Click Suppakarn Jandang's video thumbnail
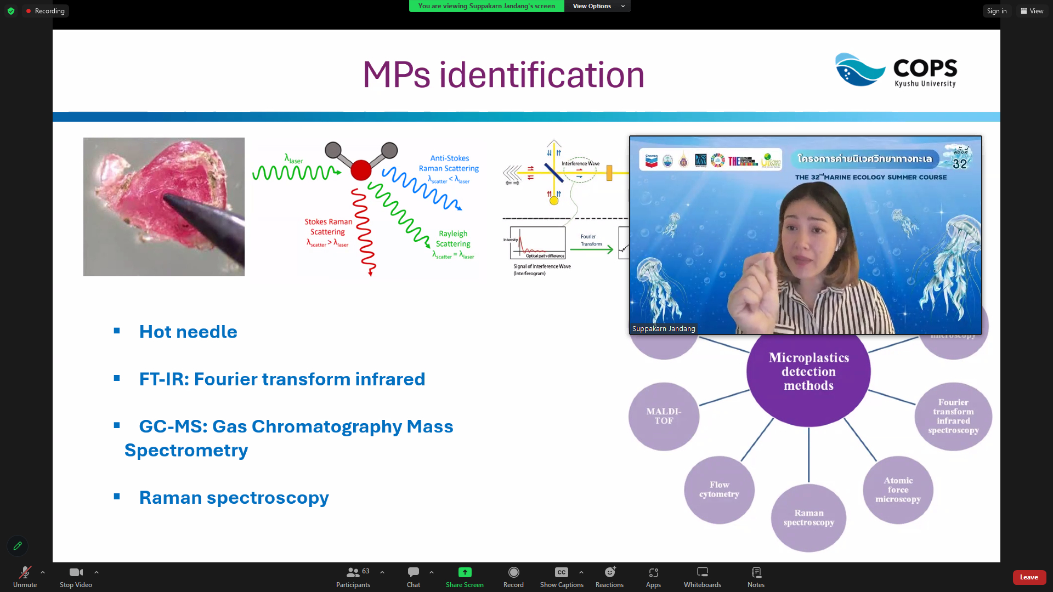The image size is (1053, 592). [805, 236]
